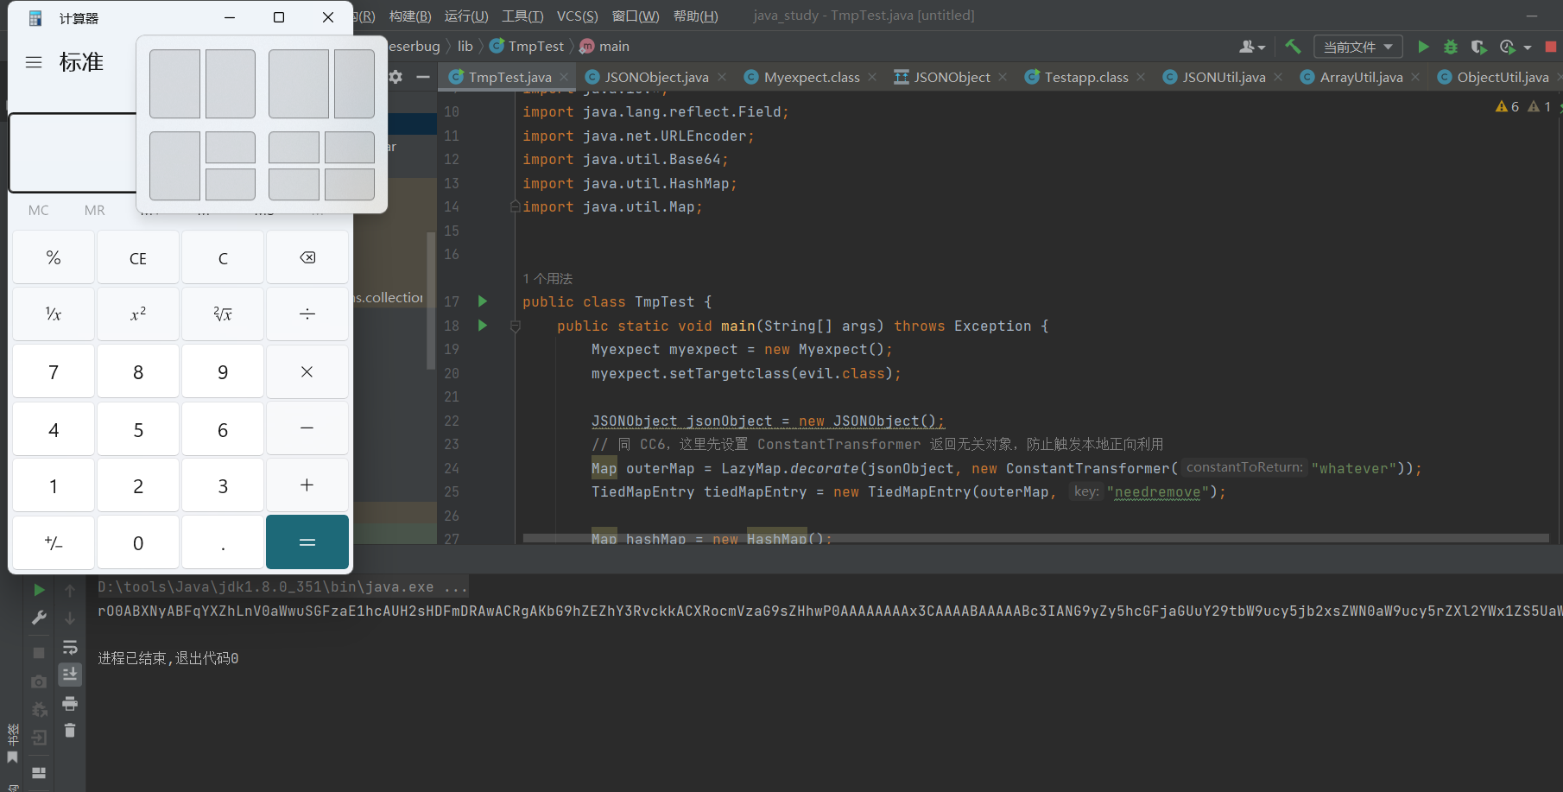The image size is (1563, 792).
Task: Click the Run panel layout icon
Action: pyautogui.click(x=39, y=772)
